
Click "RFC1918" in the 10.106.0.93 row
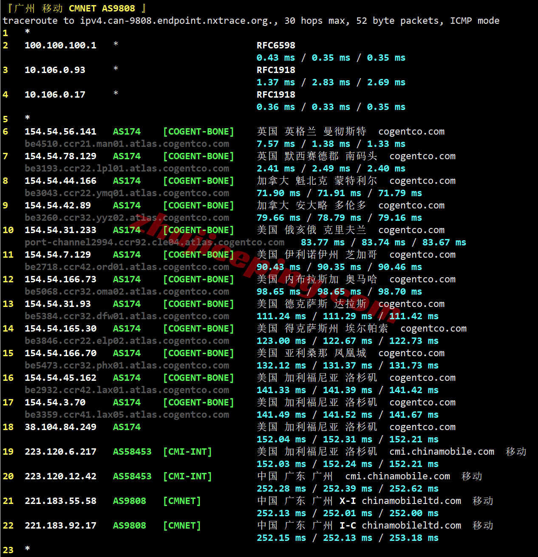[276, 70]
